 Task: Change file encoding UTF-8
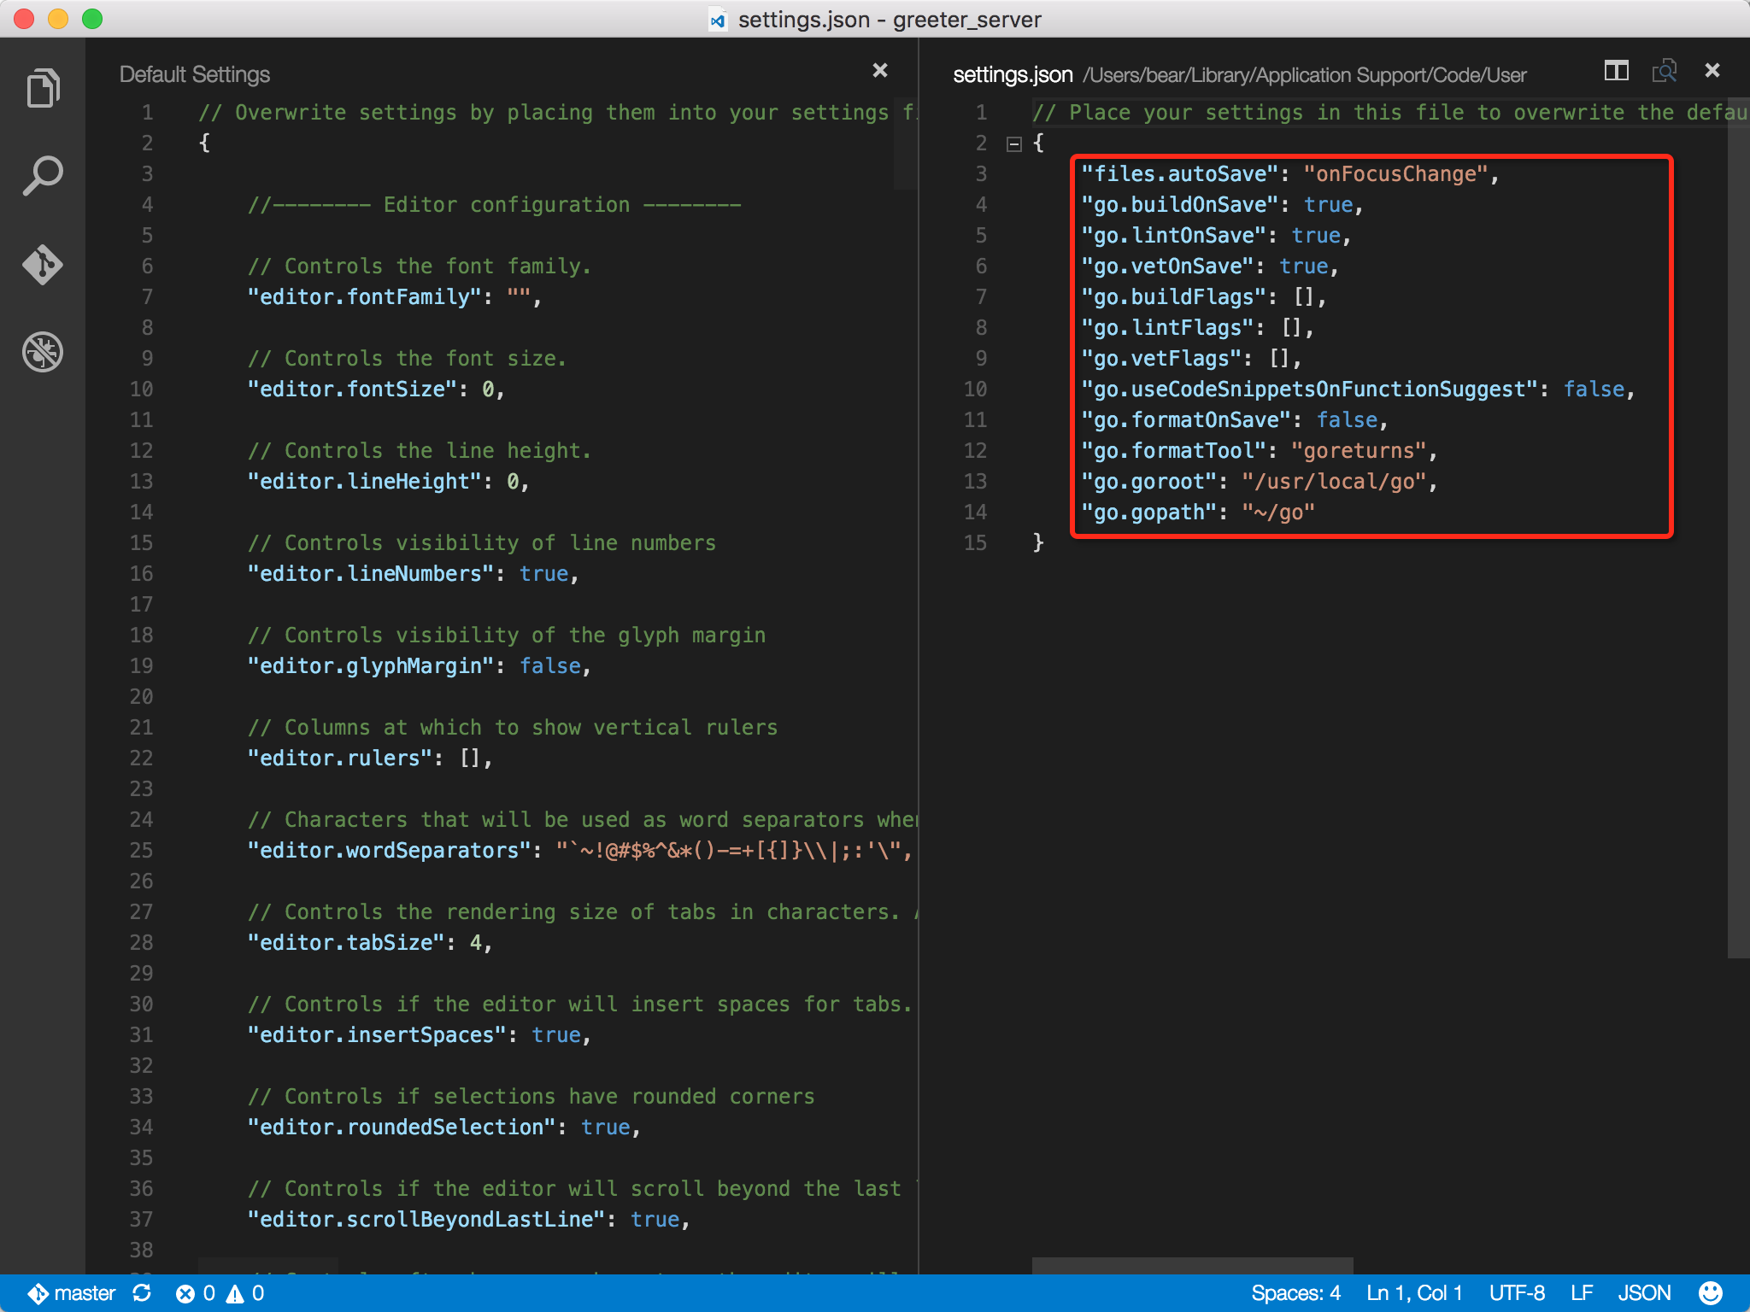tap(1517, 1293)
